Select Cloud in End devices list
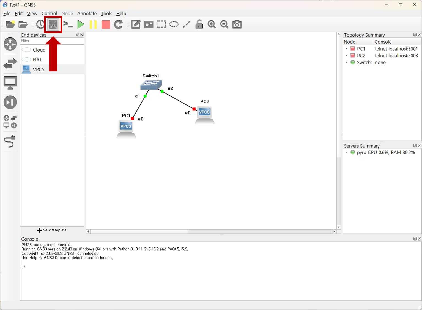The width and height of the screenshot is (422, 310). coord(52,50)
